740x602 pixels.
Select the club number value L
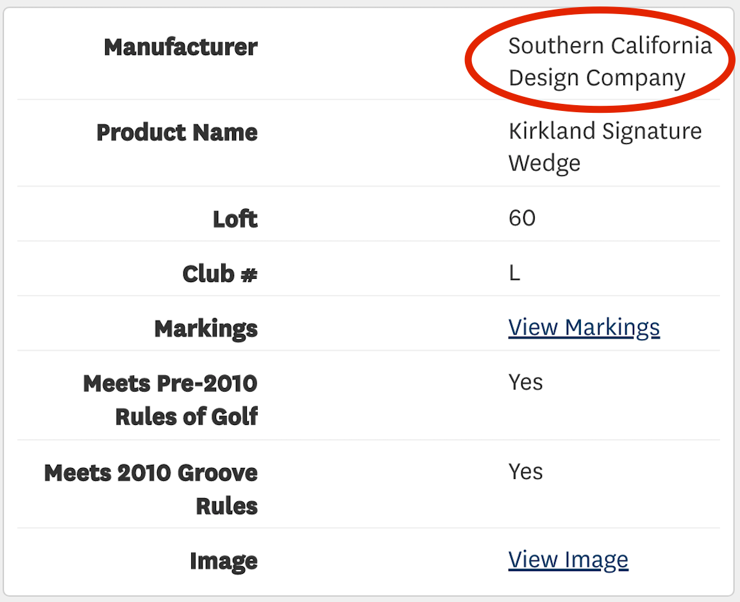514,272
